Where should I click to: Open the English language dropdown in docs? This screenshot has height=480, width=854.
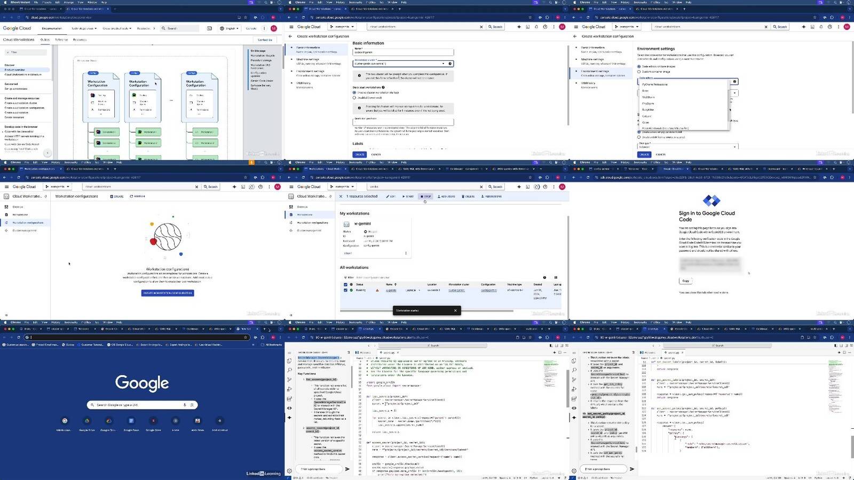click(229, 28)
